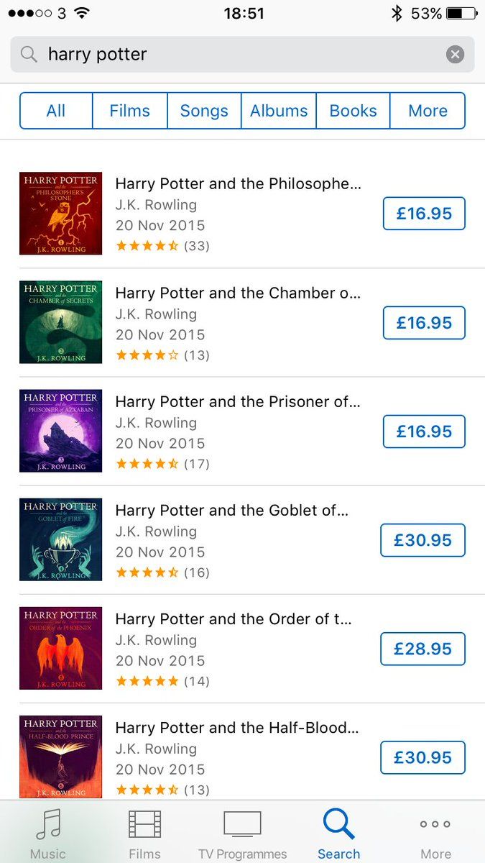Expand the More filter segment
485x863 pixels.
point(428,111)
